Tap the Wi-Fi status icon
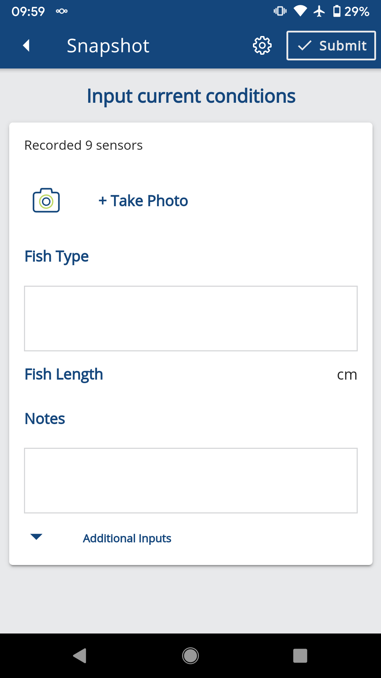The height and width of the screenshot is (678, 381). [300, 11]
